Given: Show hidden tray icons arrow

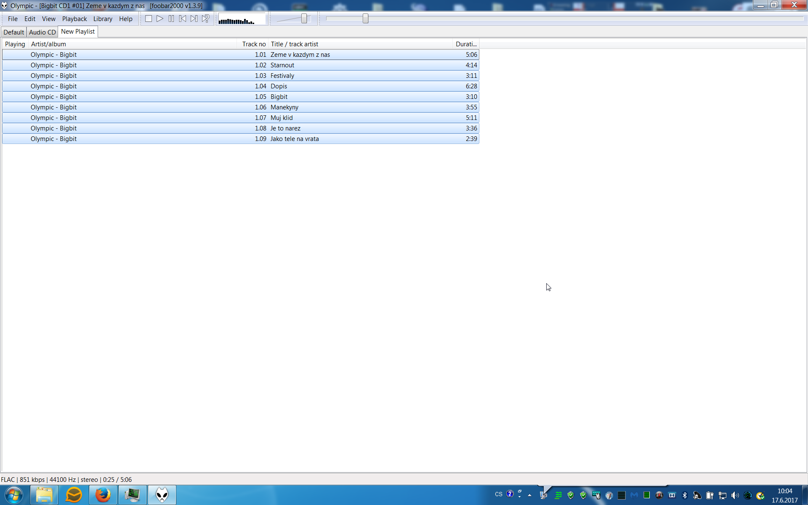Looking at the screenshot, I should pyautogui.click(x=529, y=495).
